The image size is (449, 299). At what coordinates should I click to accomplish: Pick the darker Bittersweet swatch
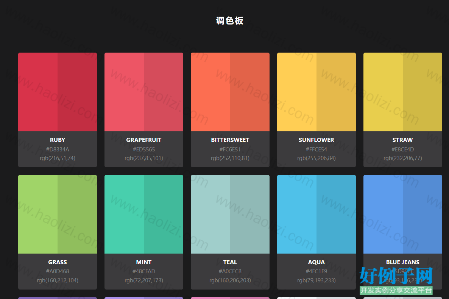click(x=250, y=92)
